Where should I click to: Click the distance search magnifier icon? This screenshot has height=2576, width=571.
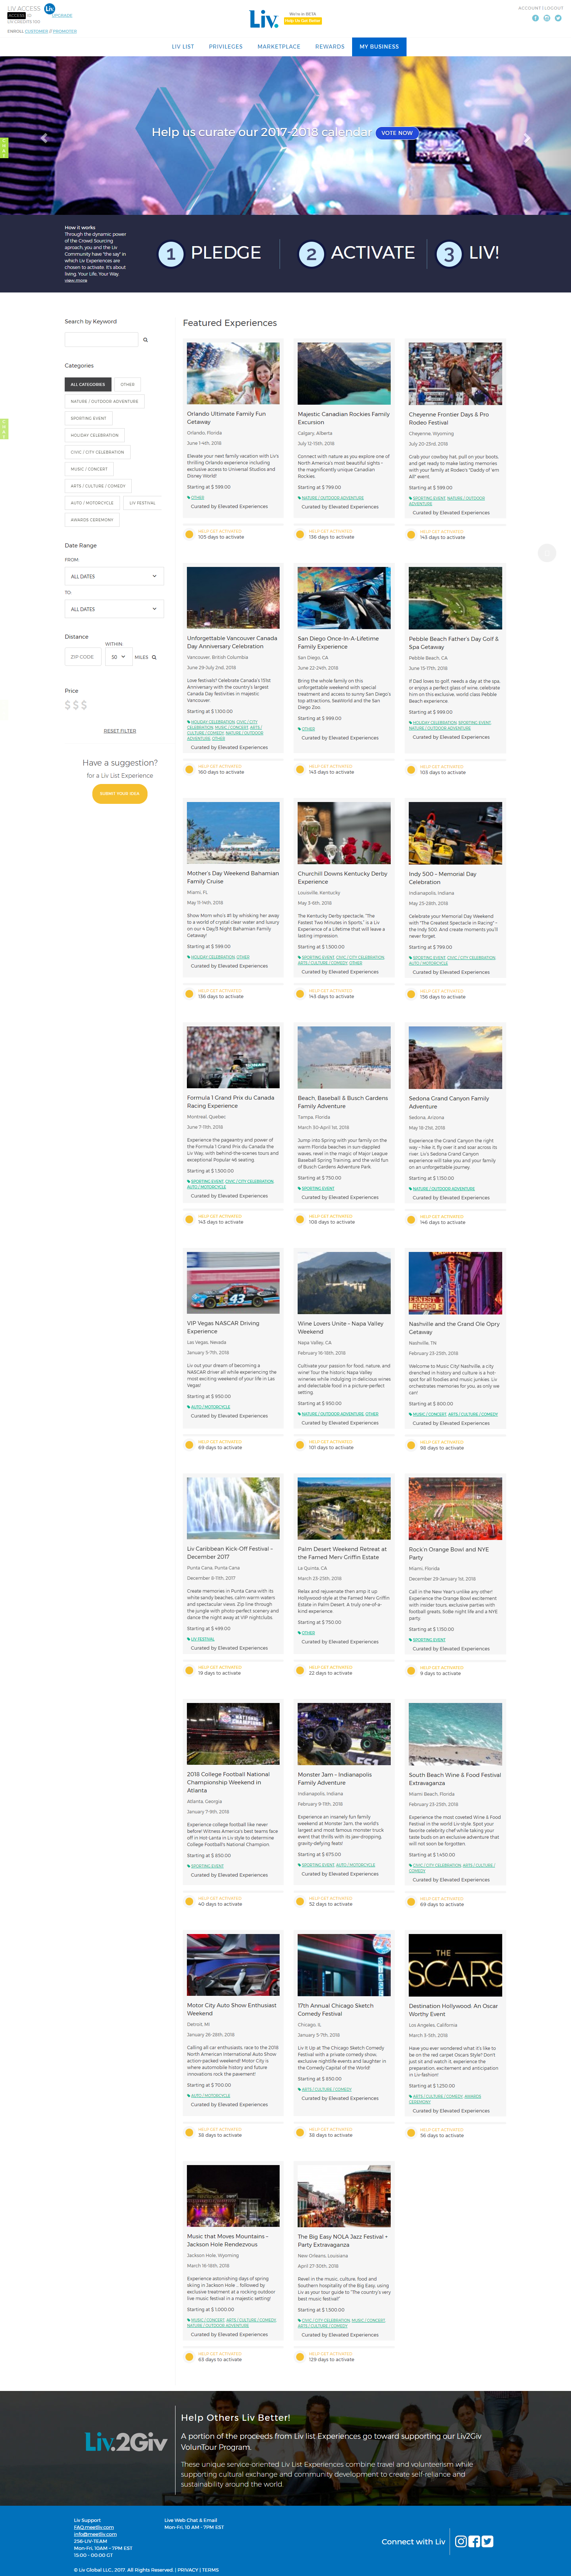[154, 658]
